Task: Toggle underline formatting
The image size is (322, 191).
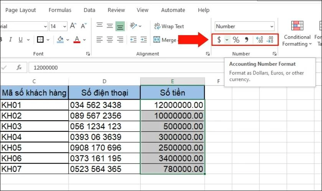Action: 21,39
